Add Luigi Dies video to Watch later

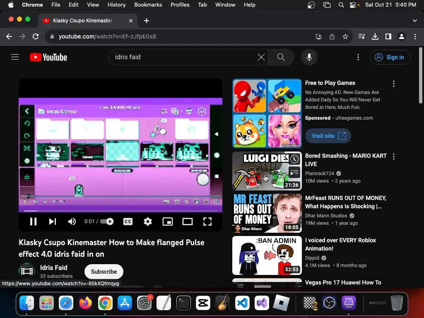[x=294, y=159]
